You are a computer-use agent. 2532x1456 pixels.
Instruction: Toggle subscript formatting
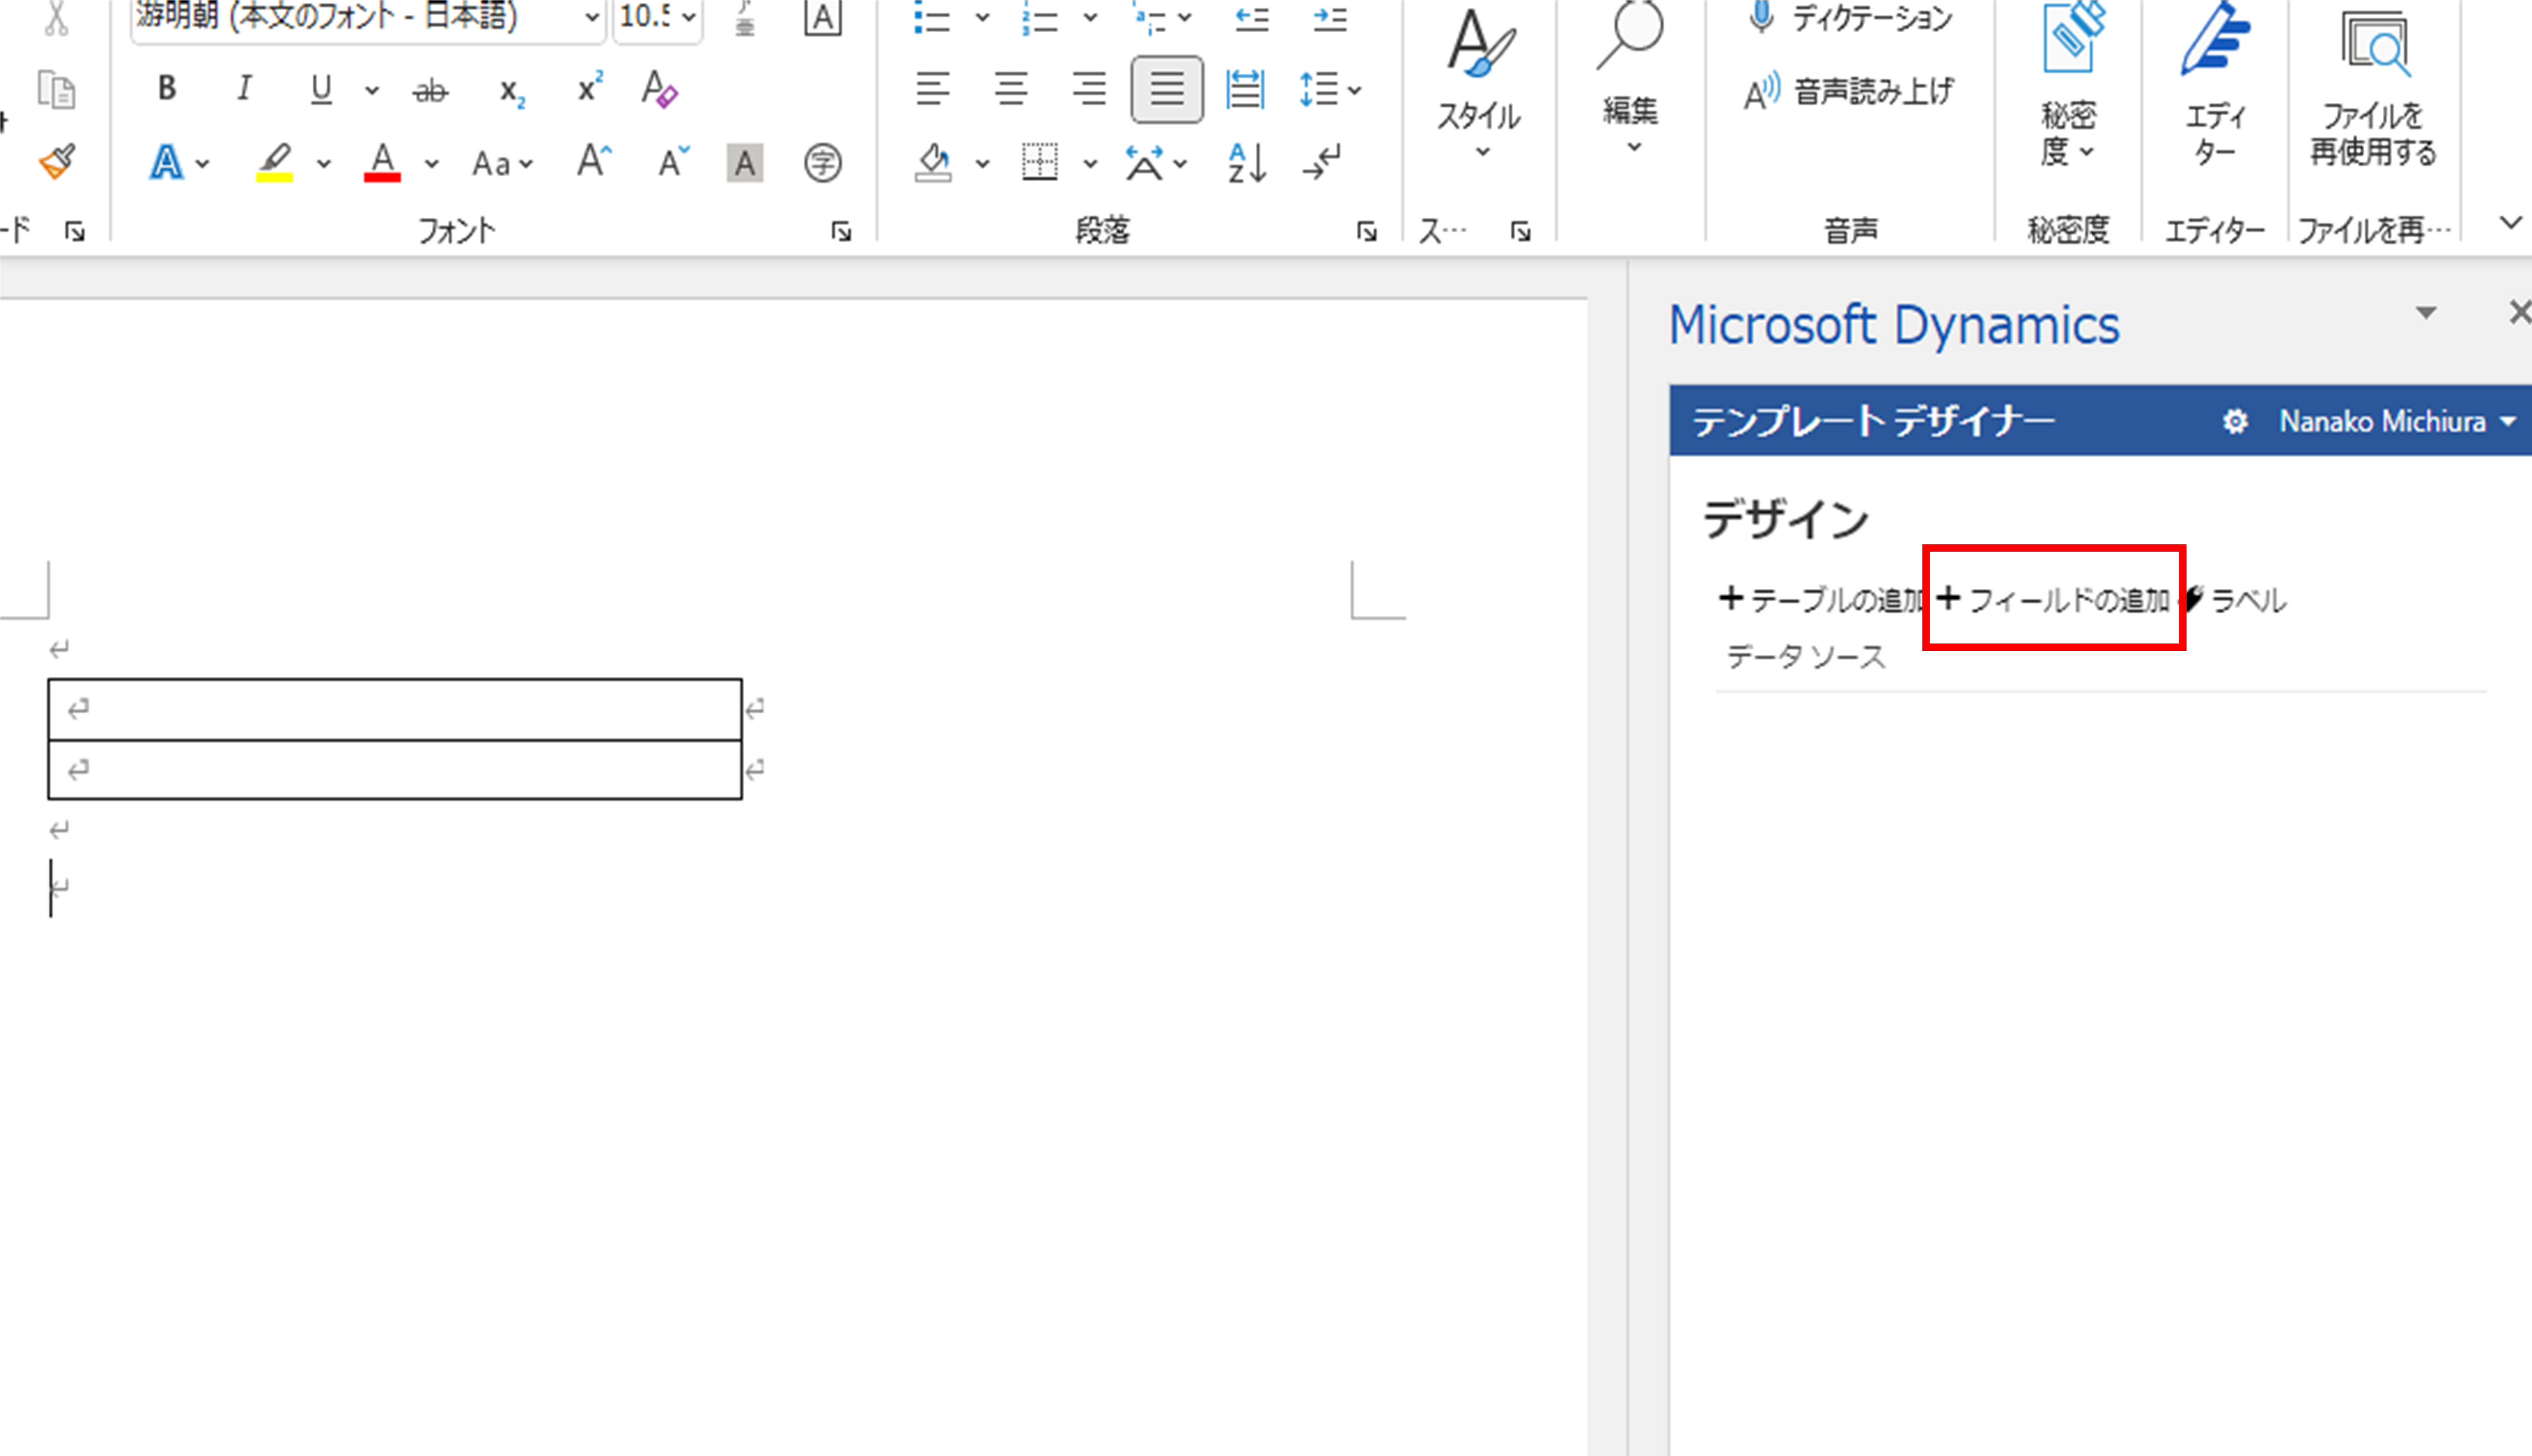(512, 91)
